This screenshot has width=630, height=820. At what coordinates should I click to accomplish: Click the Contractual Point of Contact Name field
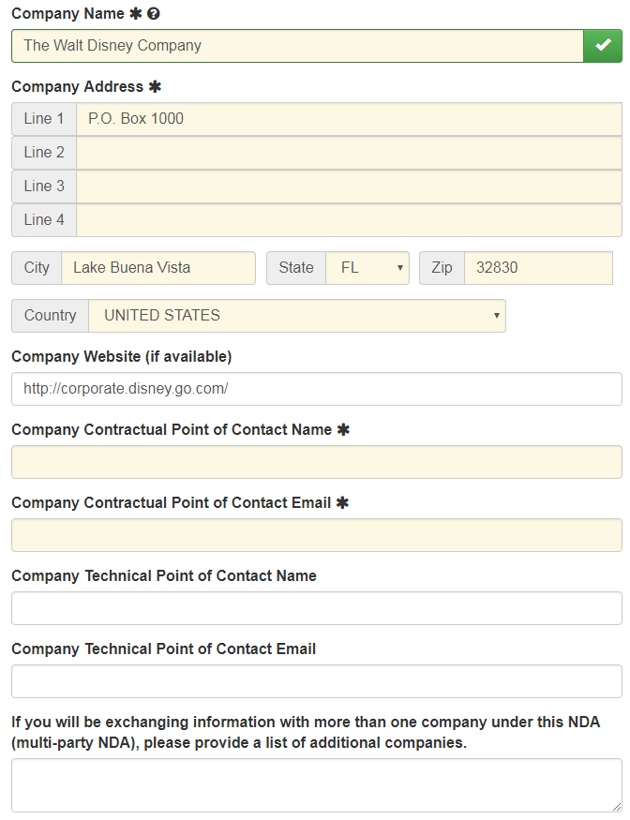[x=315, y=461]
